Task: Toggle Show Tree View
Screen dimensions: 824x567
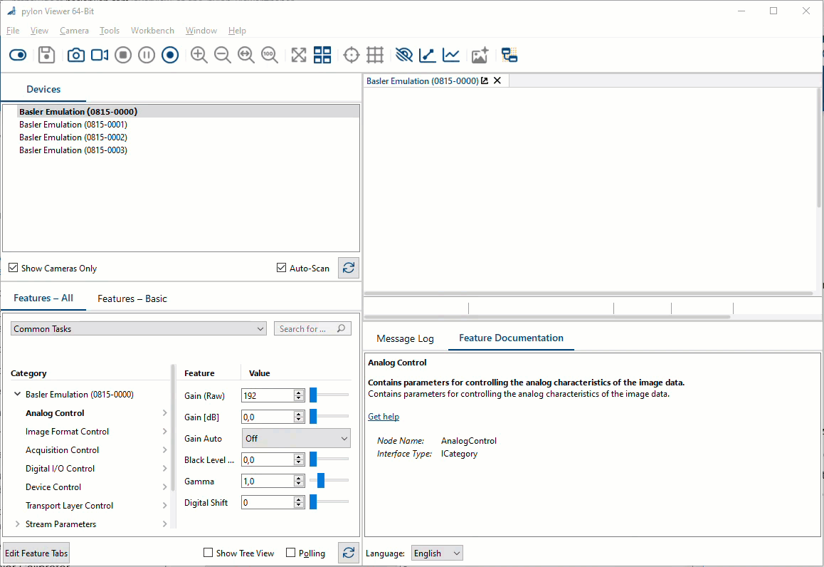Action: [x=208, y=553]
